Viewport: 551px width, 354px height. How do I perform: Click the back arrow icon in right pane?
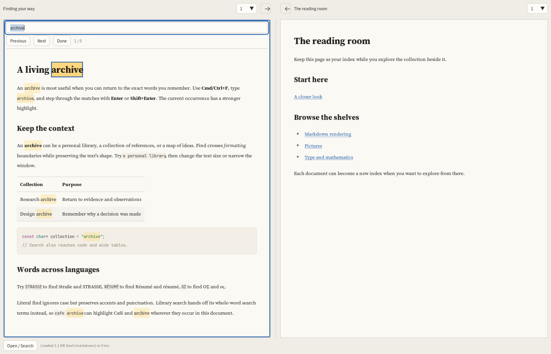pos(286,9)
